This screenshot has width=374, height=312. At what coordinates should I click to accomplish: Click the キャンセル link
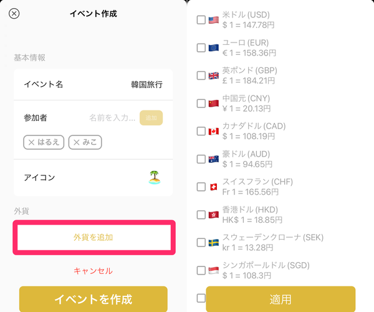(93, 271)
